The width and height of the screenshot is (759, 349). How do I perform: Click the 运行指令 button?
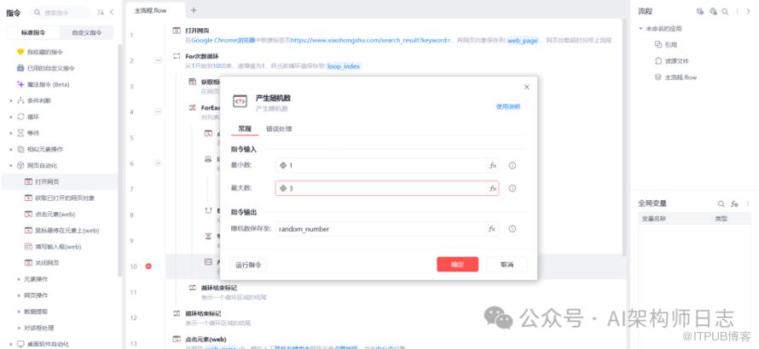(x=248, y=265)
